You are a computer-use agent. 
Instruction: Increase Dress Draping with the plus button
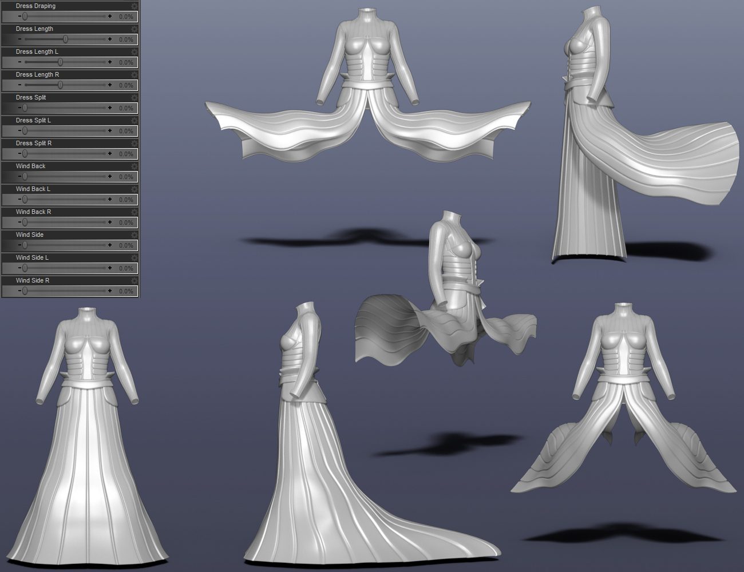tap(110, 17)
